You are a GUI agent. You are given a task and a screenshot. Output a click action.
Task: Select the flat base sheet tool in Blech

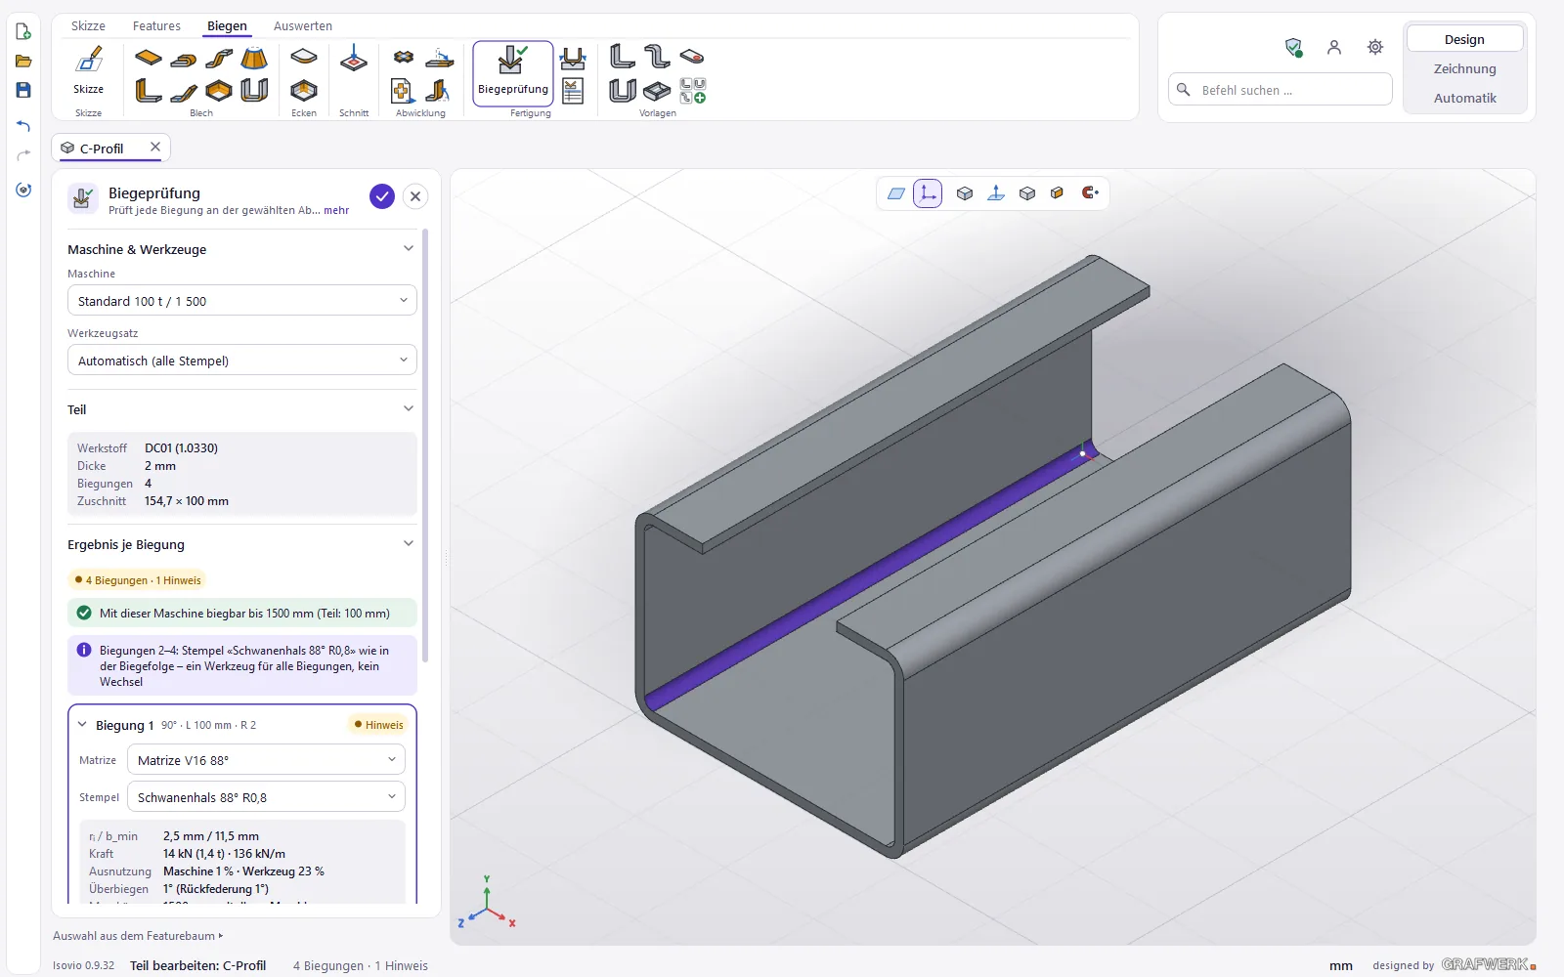click(149, 58)
